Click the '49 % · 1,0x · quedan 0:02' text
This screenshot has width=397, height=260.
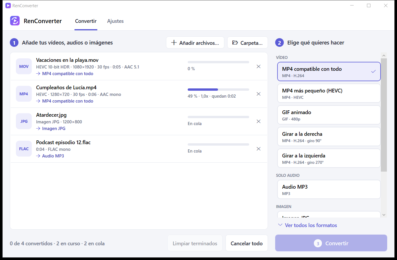point(212,96)
